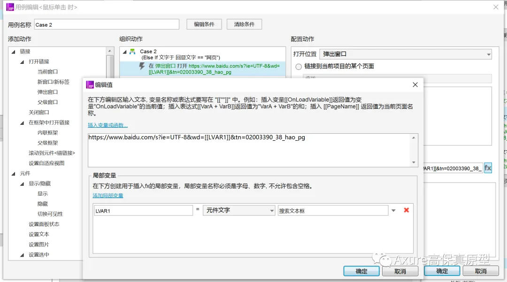507x282 pixels.
Task: Confirm 编辑值 dialog with 确定
Action: click(361, 271)
